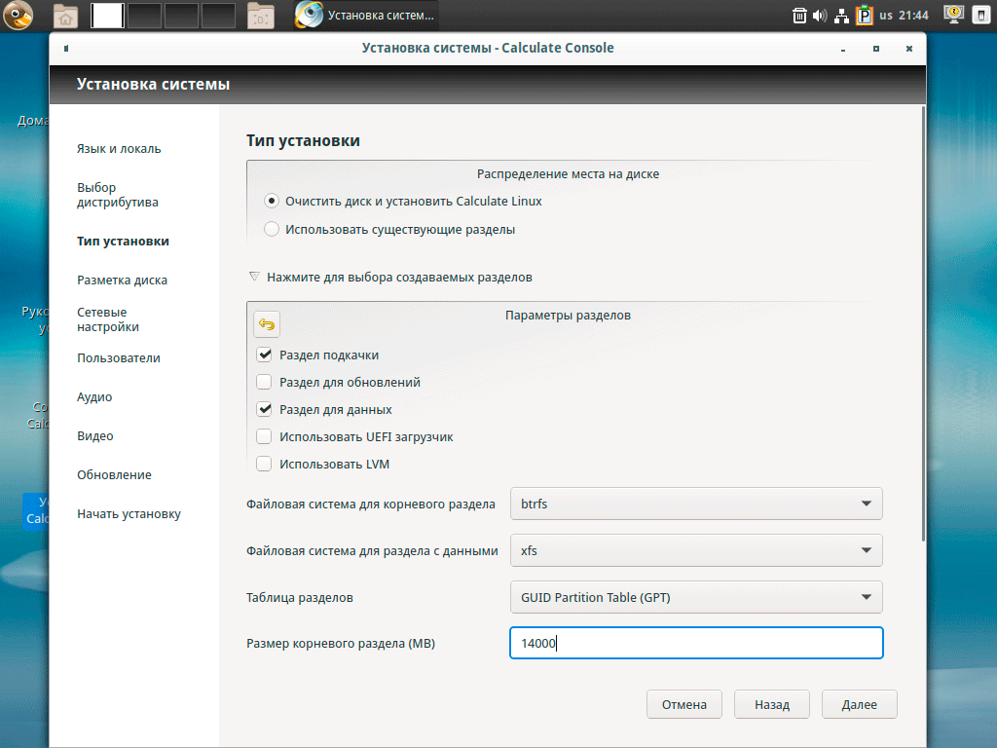Image resolution: width=997 pixels, height=748 pixels.
Task: Enable 'Раздел для обновлений' checkbox
Action: click(x=264, y=382)
